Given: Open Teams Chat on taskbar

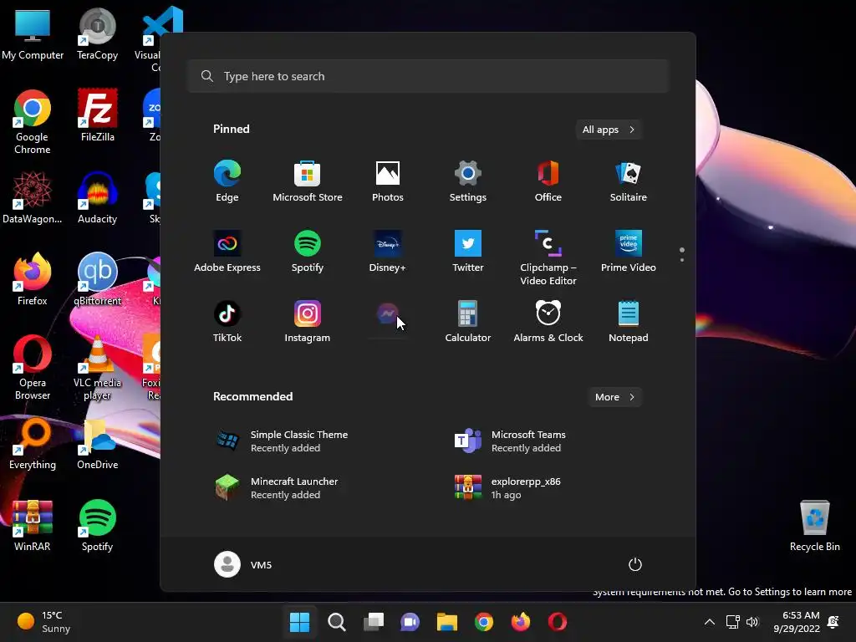Looking at the screenshot, I should 410,622.
